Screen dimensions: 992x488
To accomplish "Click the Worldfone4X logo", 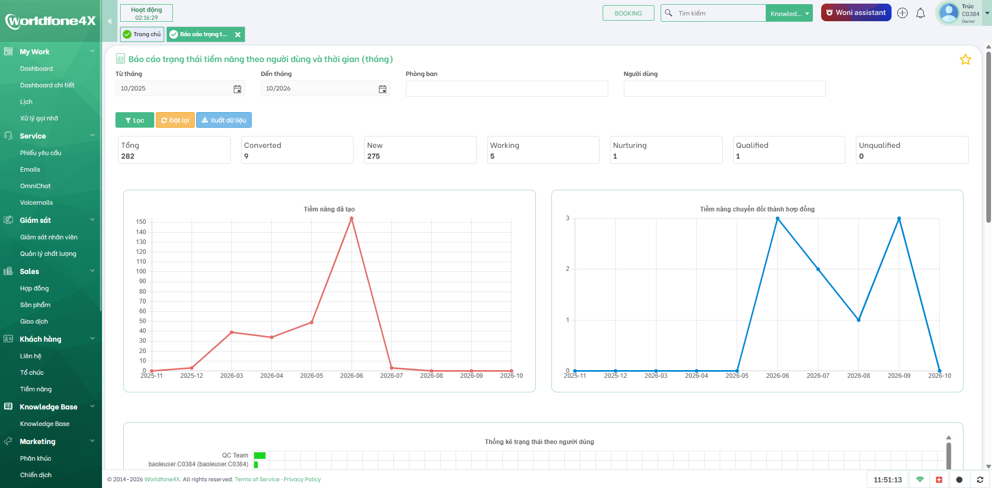I will pos(50,21).
